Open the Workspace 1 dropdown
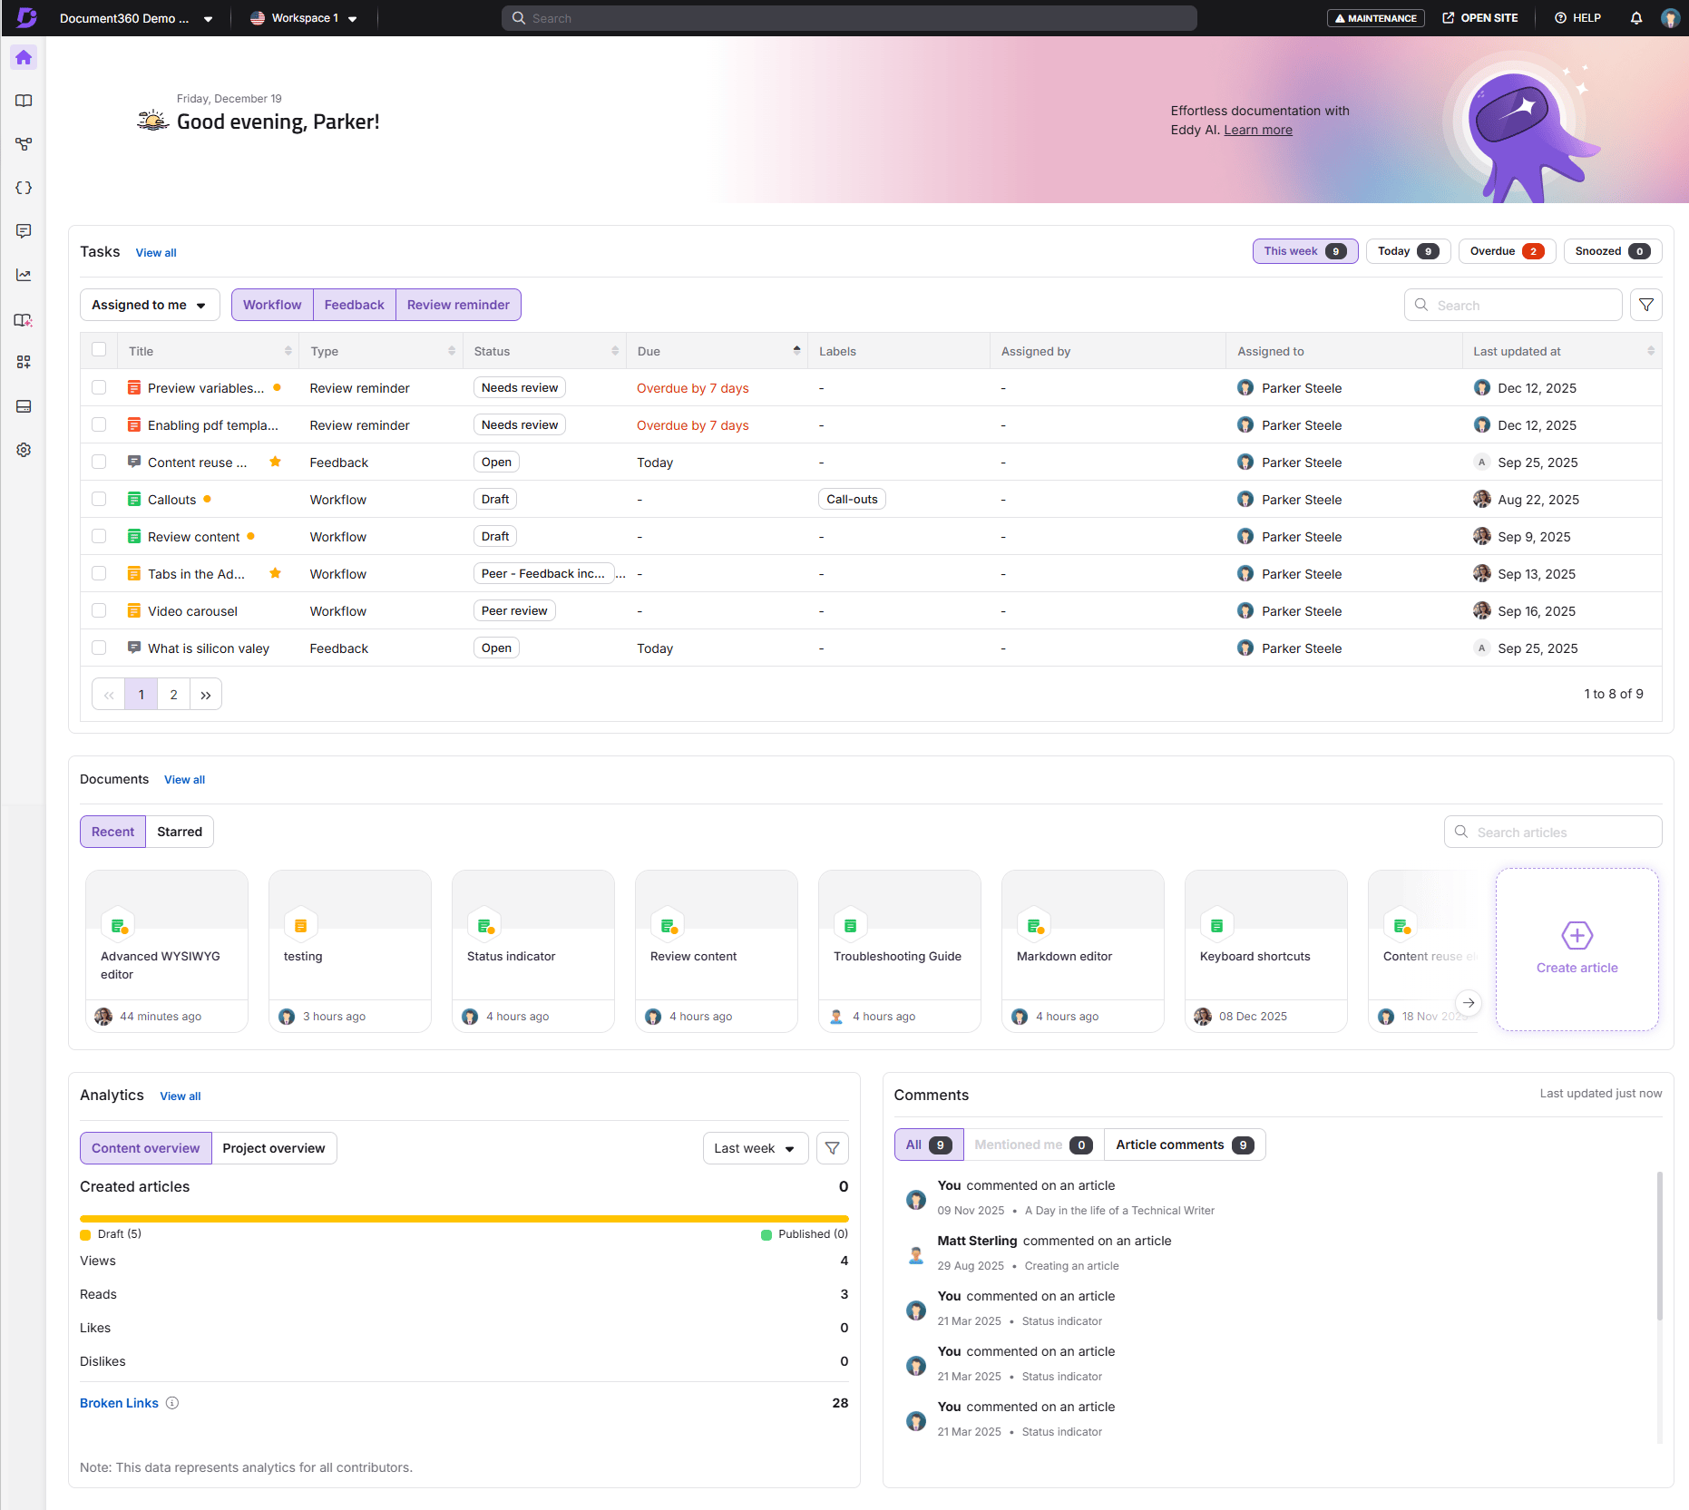 304,17
